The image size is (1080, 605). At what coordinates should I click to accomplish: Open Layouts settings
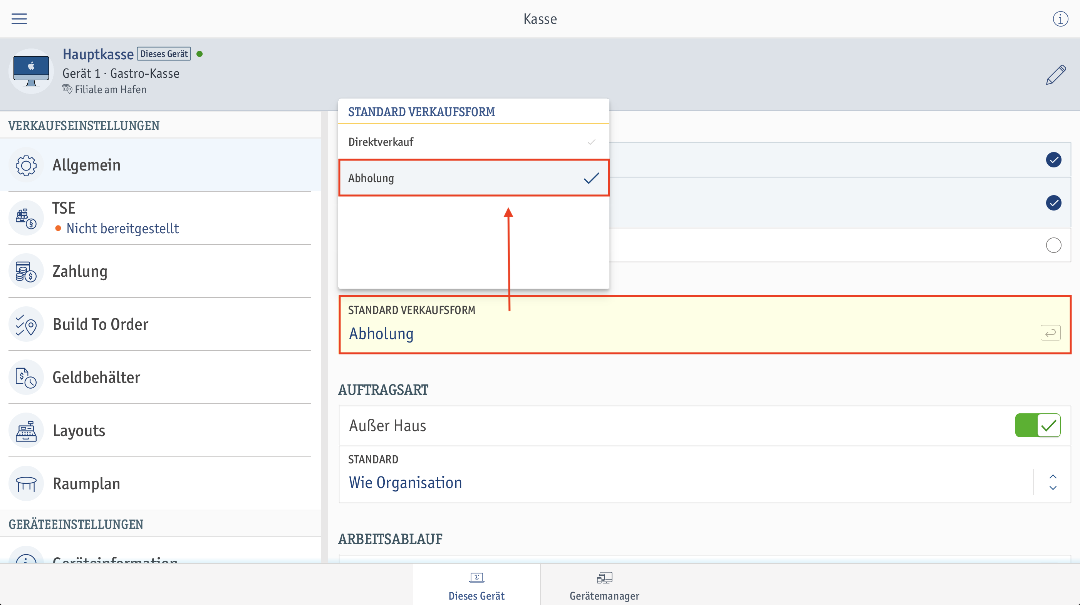click(x=161, y=431)
